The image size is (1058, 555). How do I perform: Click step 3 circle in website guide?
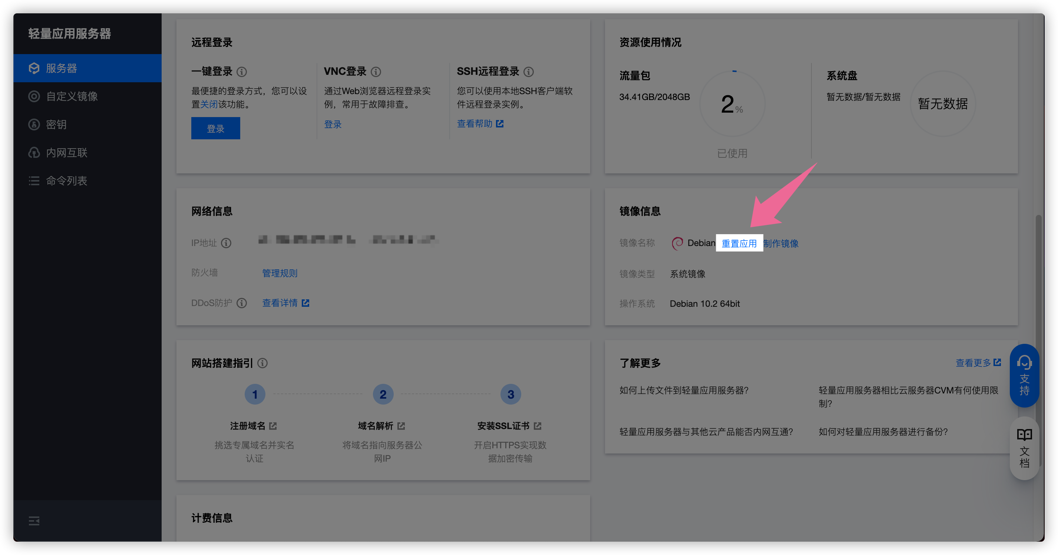point(510,395)
